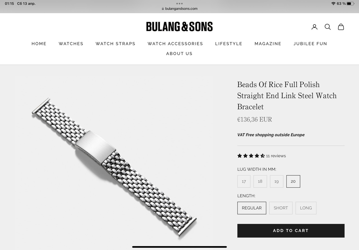Open the Watches menu
The width and height of the screenshot is (359, 250).
click(x=71, y=44)
